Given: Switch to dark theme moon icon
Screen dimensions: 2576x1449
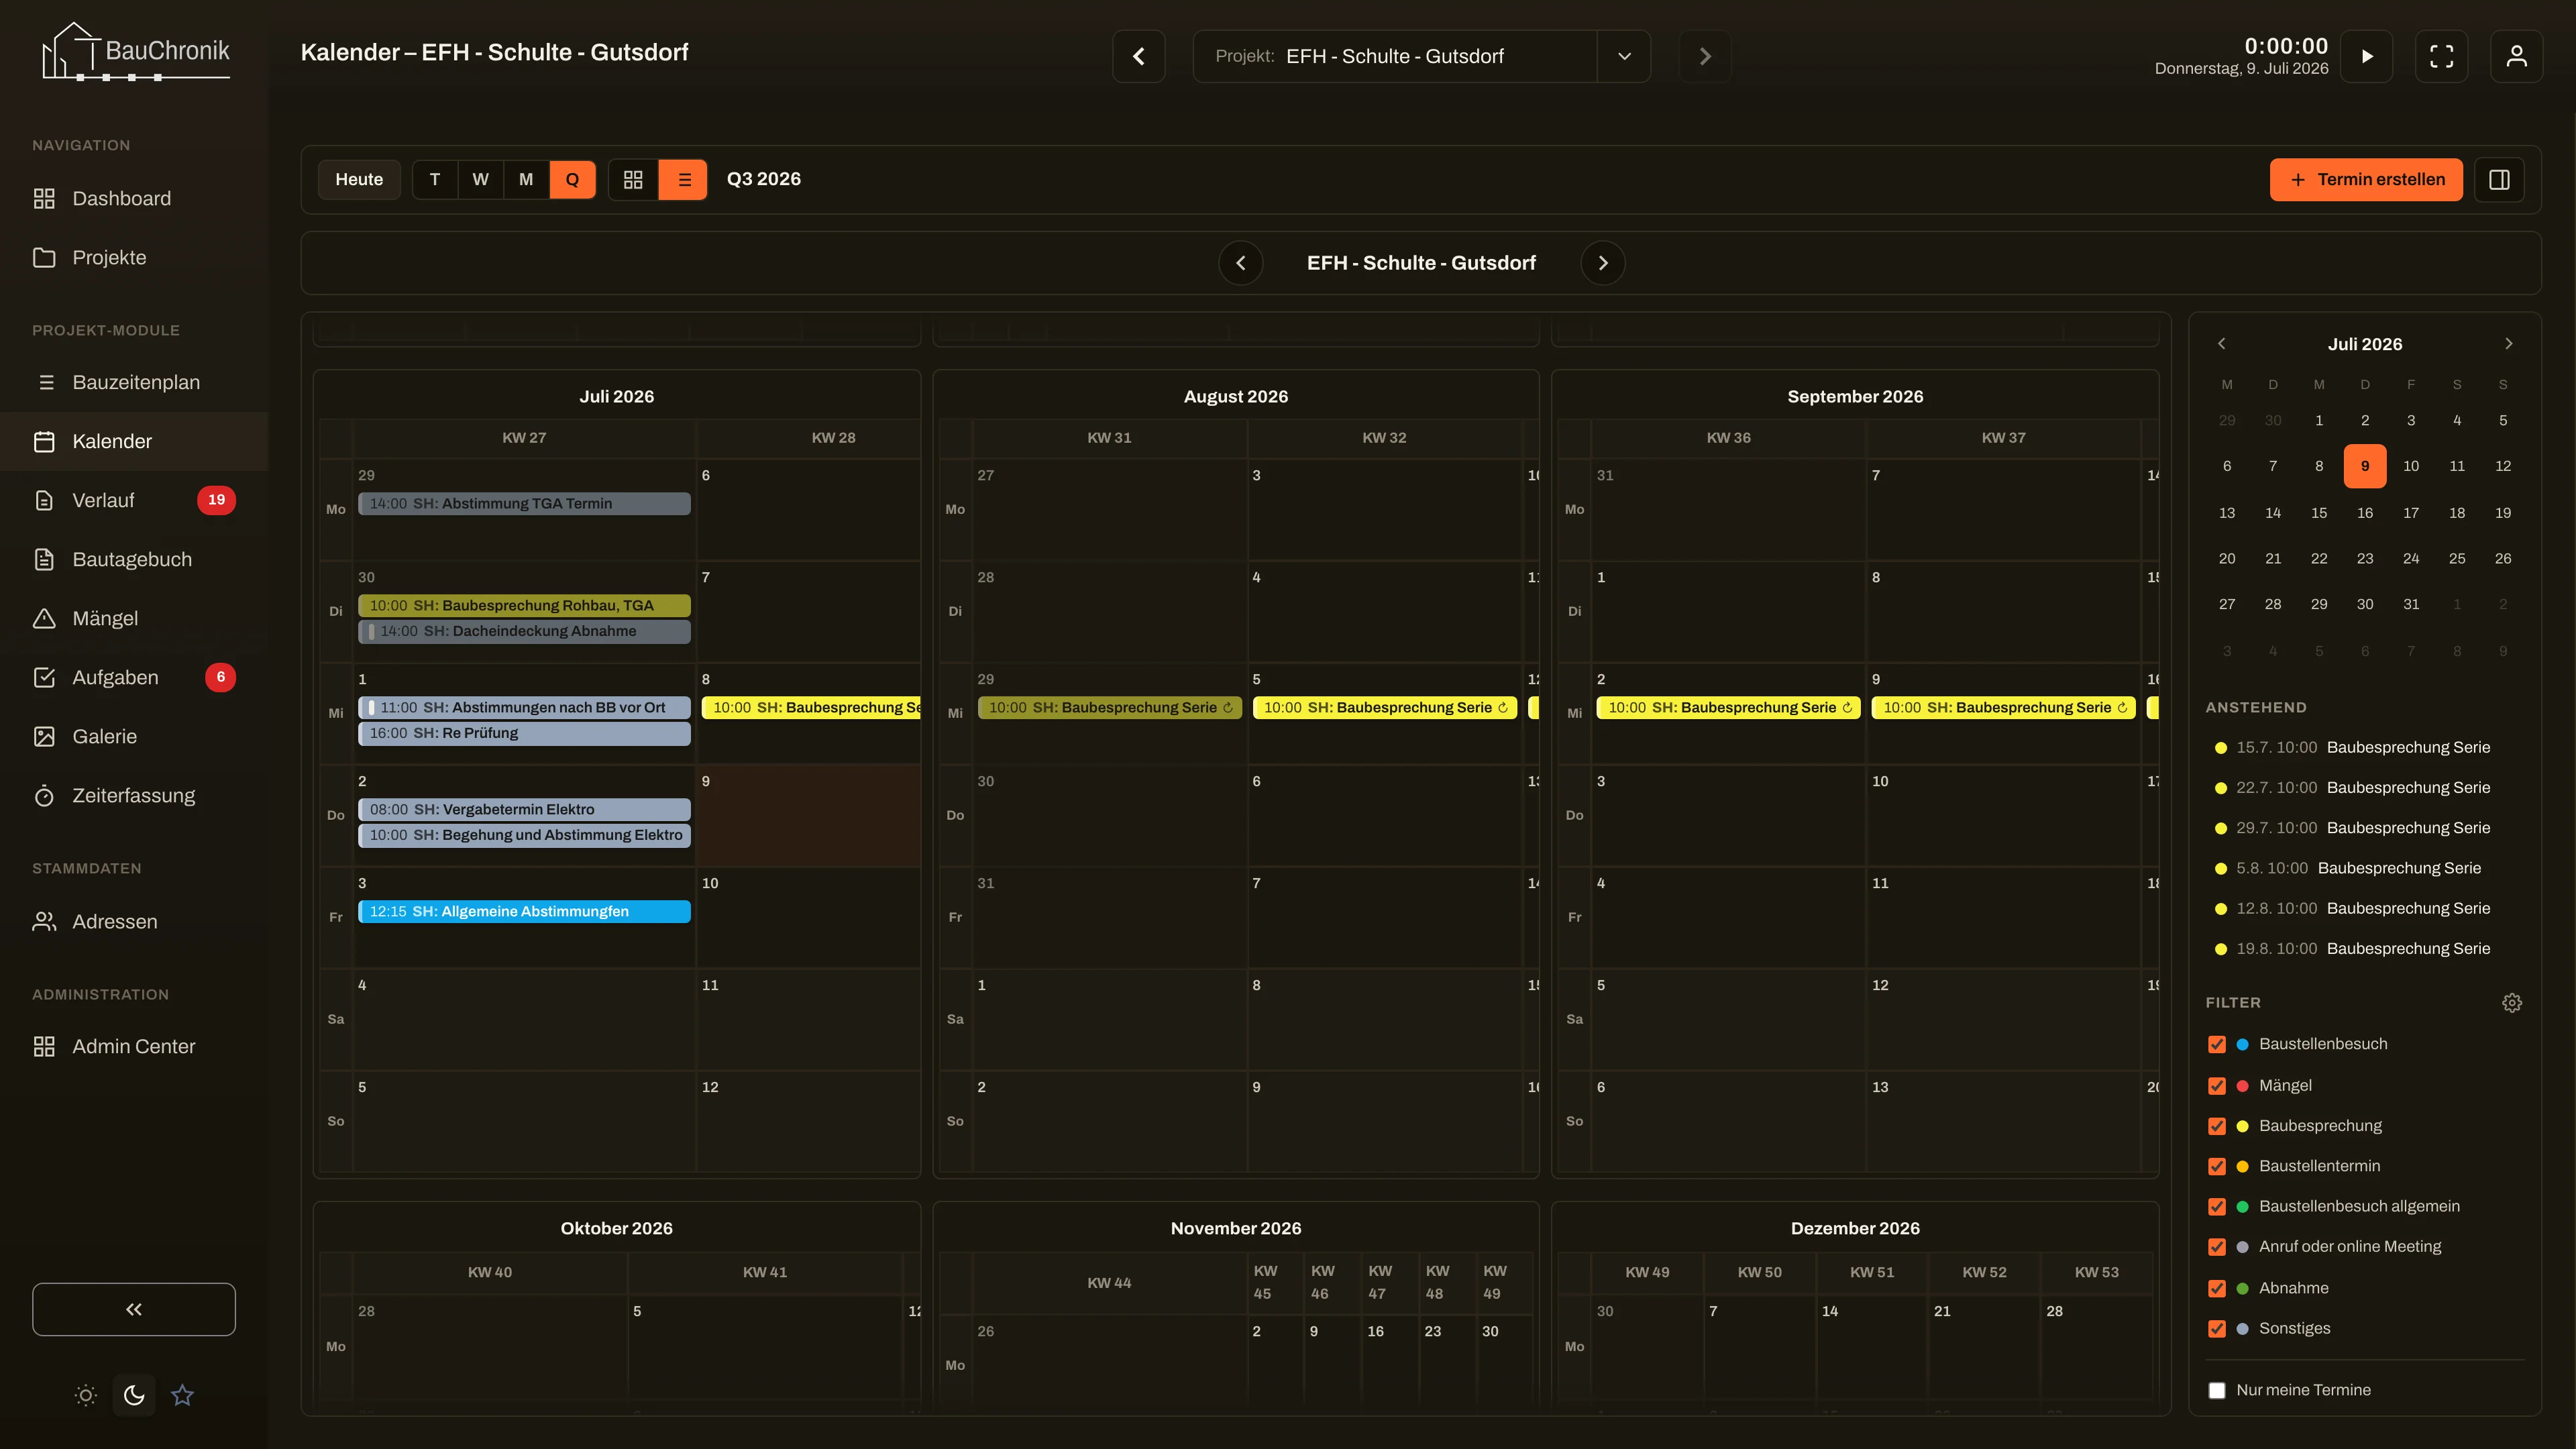Looking at the screenshot, I should coord(134,1395).
